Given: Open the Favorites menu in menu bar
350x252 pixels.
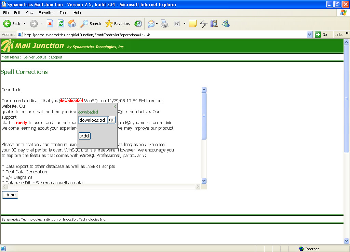Looking at the screenshot, I should click(46, 13).
